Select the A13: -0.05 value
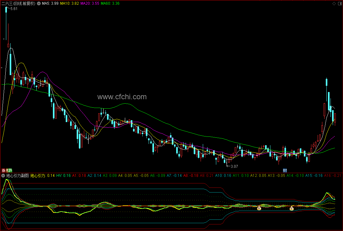This screenshot has width=343, height=231. (277, 176)
